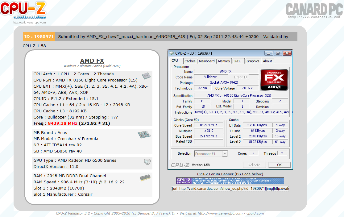Click the Family field showing F
Image resolution: width=344 pixels, height=217 pixels.
pos(202,101)
